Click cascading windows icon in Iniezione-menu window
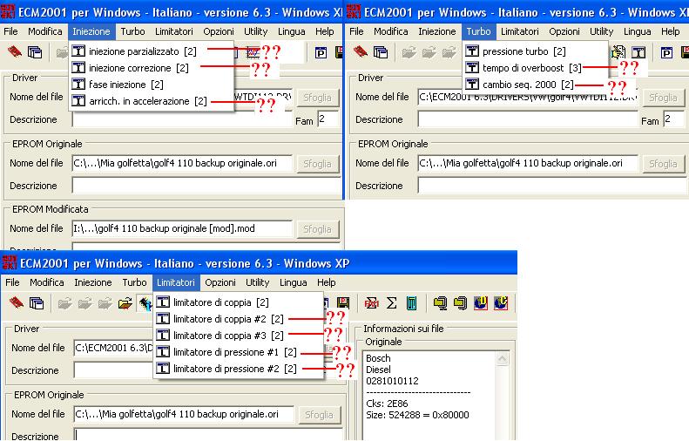 tap(35, 52)
